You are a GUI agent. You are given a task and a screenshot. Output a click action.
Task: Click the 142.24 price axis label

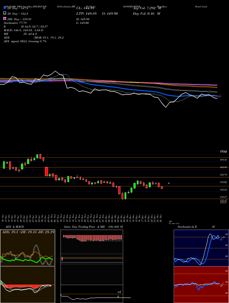pyautogui.click(x=224, y=190)
